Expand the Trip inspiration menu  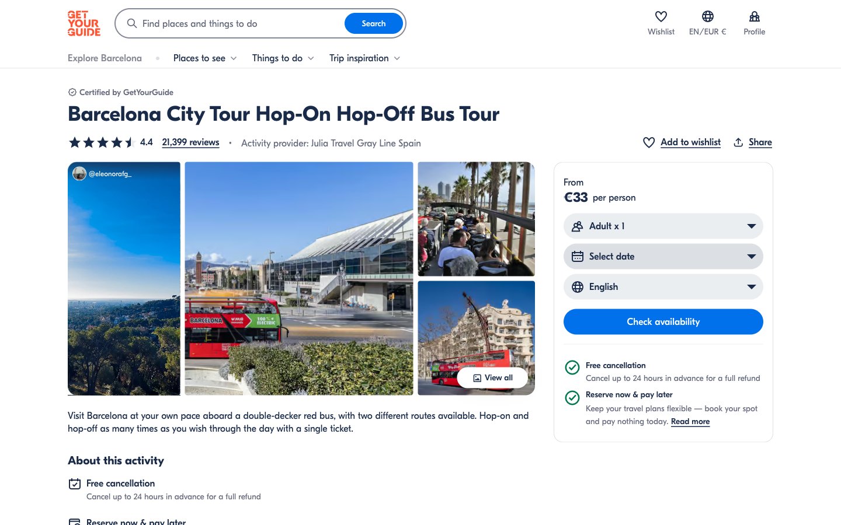pos(364,58)
